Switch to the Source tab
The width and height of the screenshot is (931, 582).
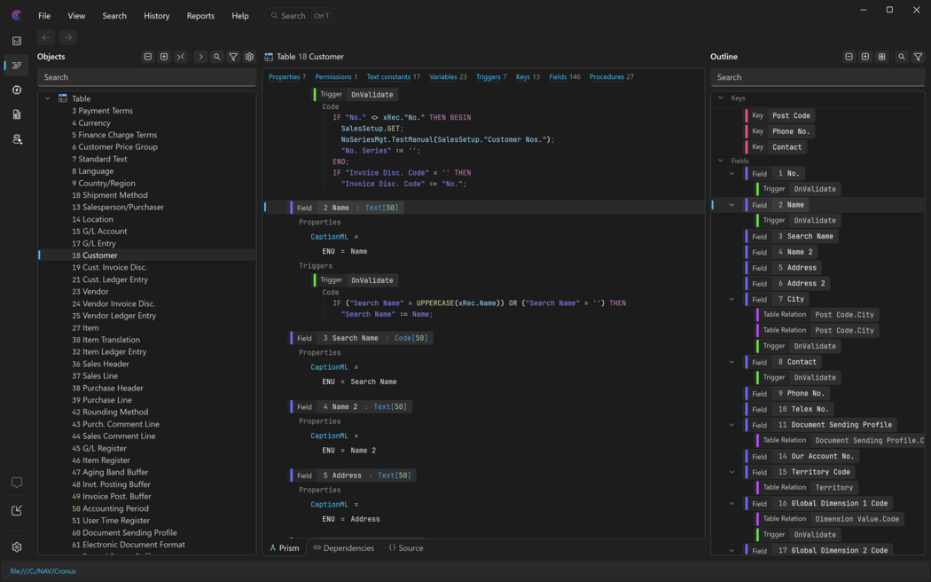click(406, 548)
